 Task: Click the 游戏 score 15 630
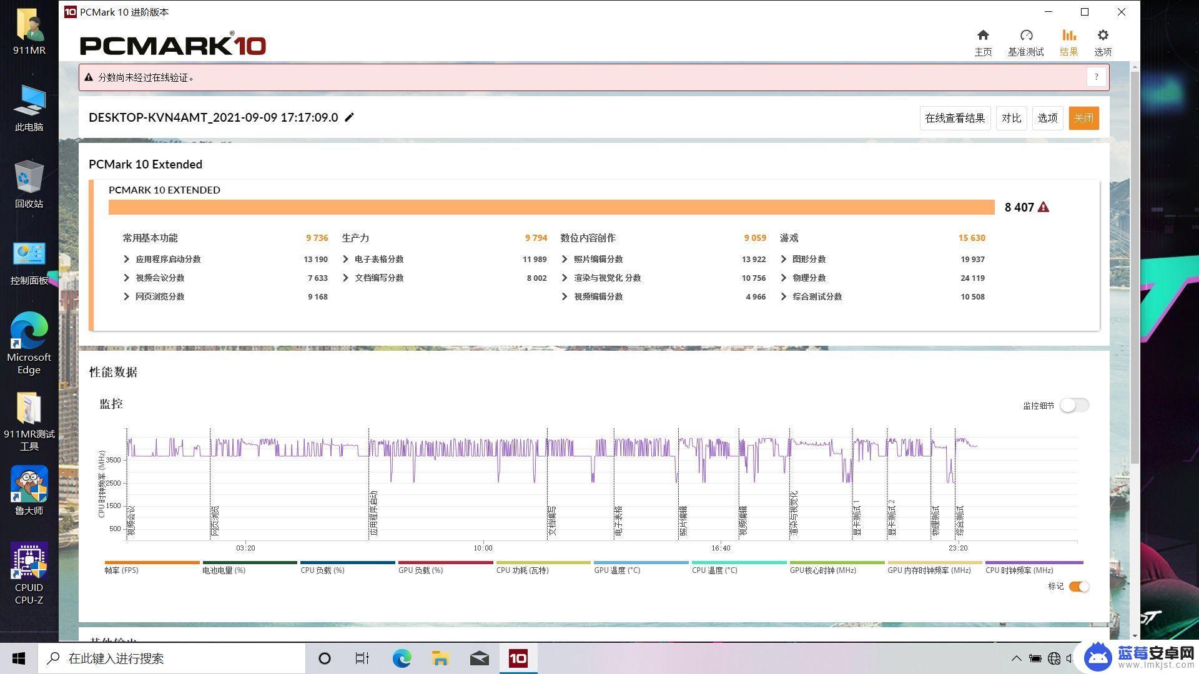pyautogui.click(x=972, y=238)
